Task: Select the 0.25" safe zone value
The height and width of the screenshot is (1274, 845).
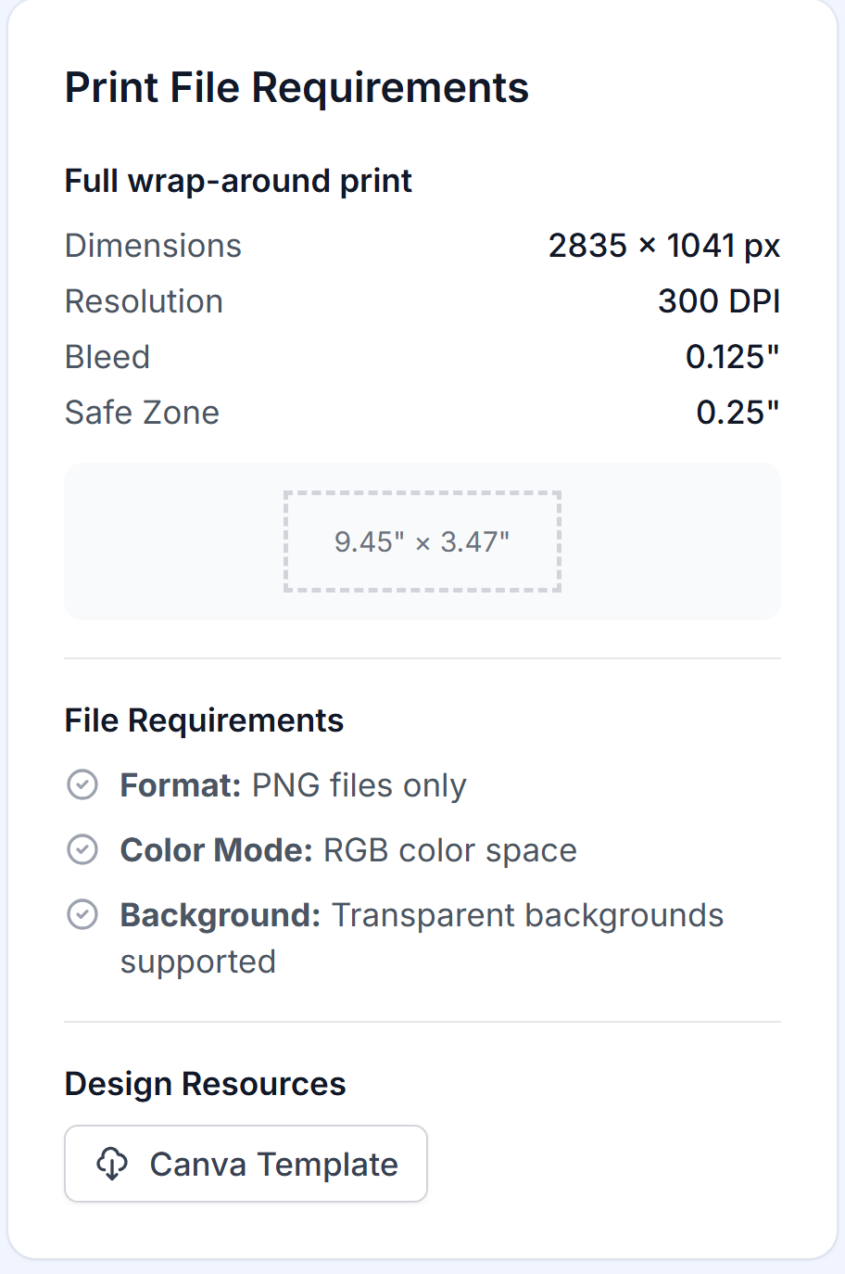Action: pos(738,413)
